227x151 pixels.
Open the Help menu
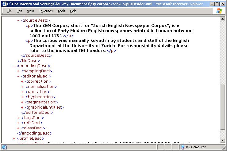[73, 11]
